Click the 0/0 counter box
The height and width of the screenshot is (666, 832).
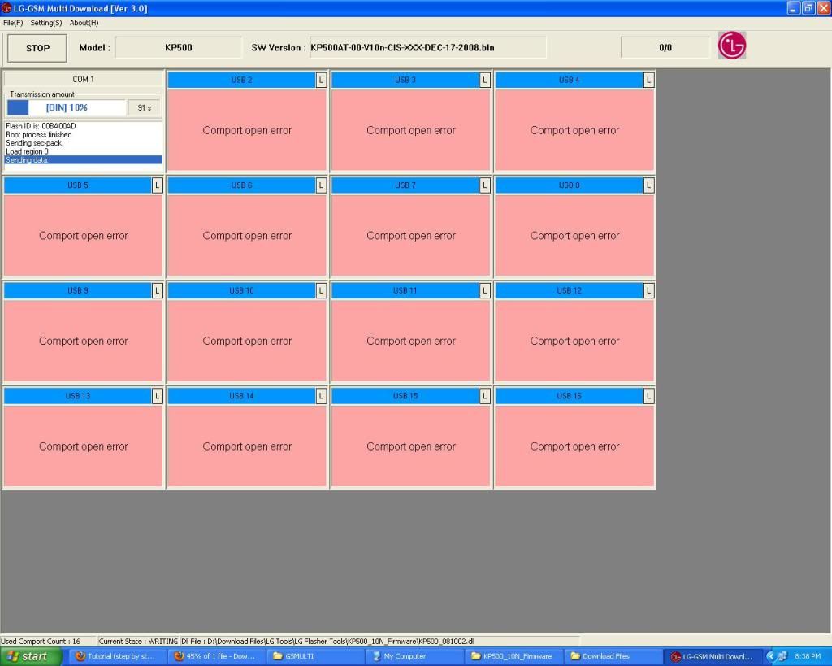point(665,47)
